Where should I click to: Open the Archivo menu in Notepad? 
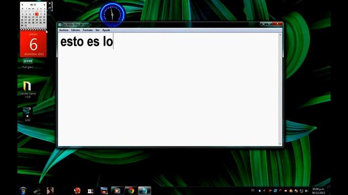click(64, 30)
